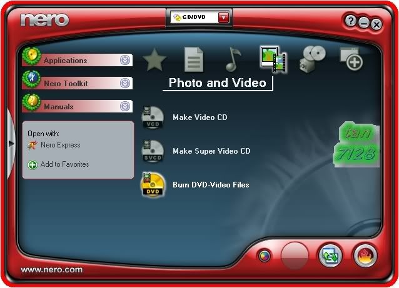This screenshot has height=288, width=399.
Task: Click the blank round red button
Action: [x=295, y=256]
